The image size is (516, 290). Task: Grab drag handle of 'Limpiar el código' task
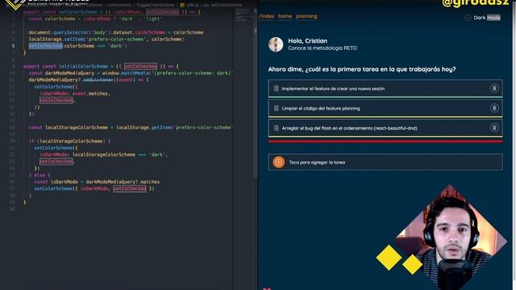pos(276,108)
